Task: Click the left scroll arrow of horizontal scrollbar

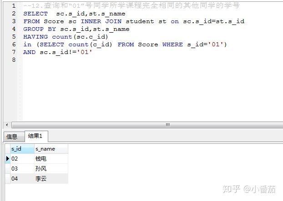Action: point(7,125)
